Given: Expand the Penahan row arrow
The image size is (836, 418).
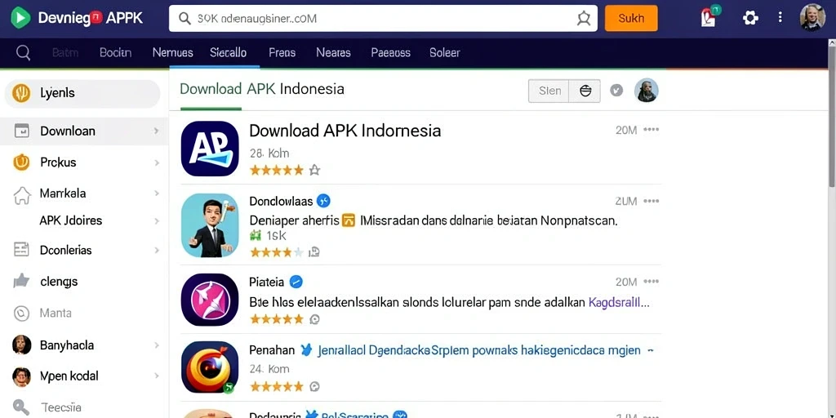Looking at the screenshot, I should 650,351.
